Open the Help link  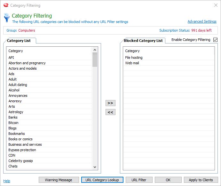tap(7, 181)
